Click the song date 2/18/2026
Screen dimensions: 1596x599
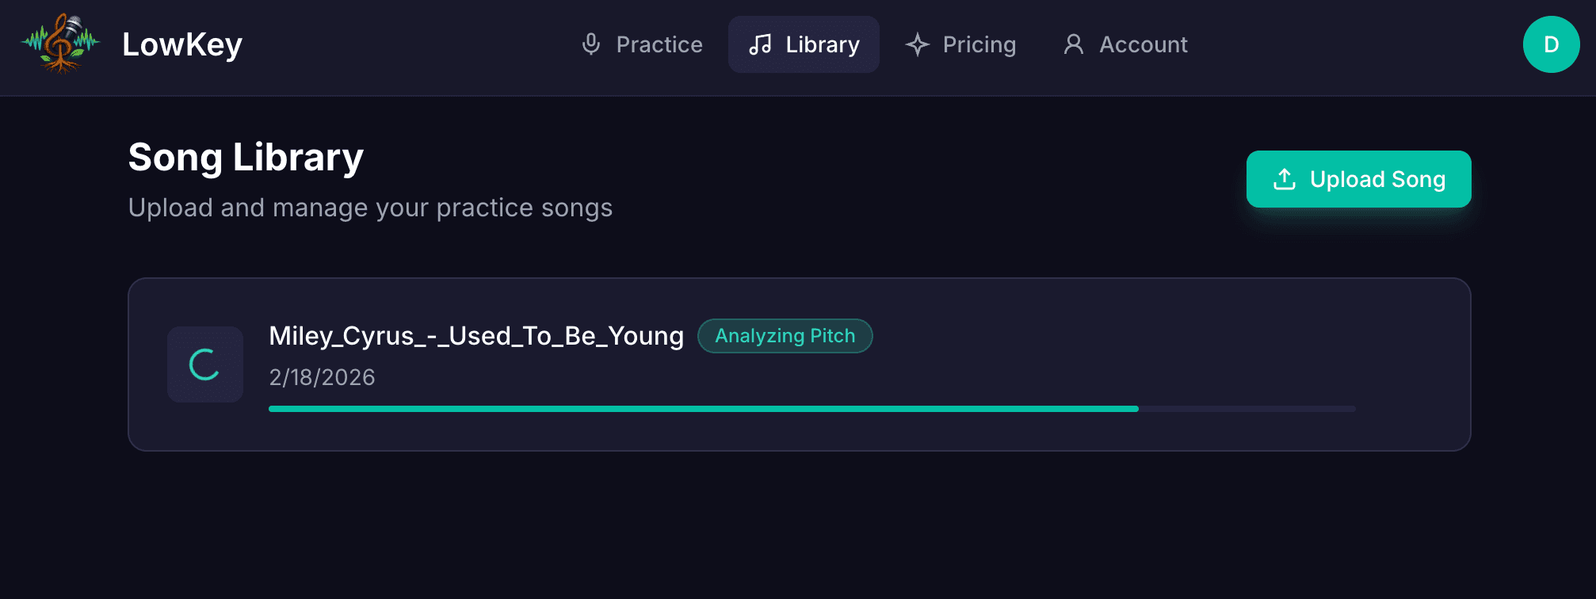pyautogui.click(x=322, y=377)
